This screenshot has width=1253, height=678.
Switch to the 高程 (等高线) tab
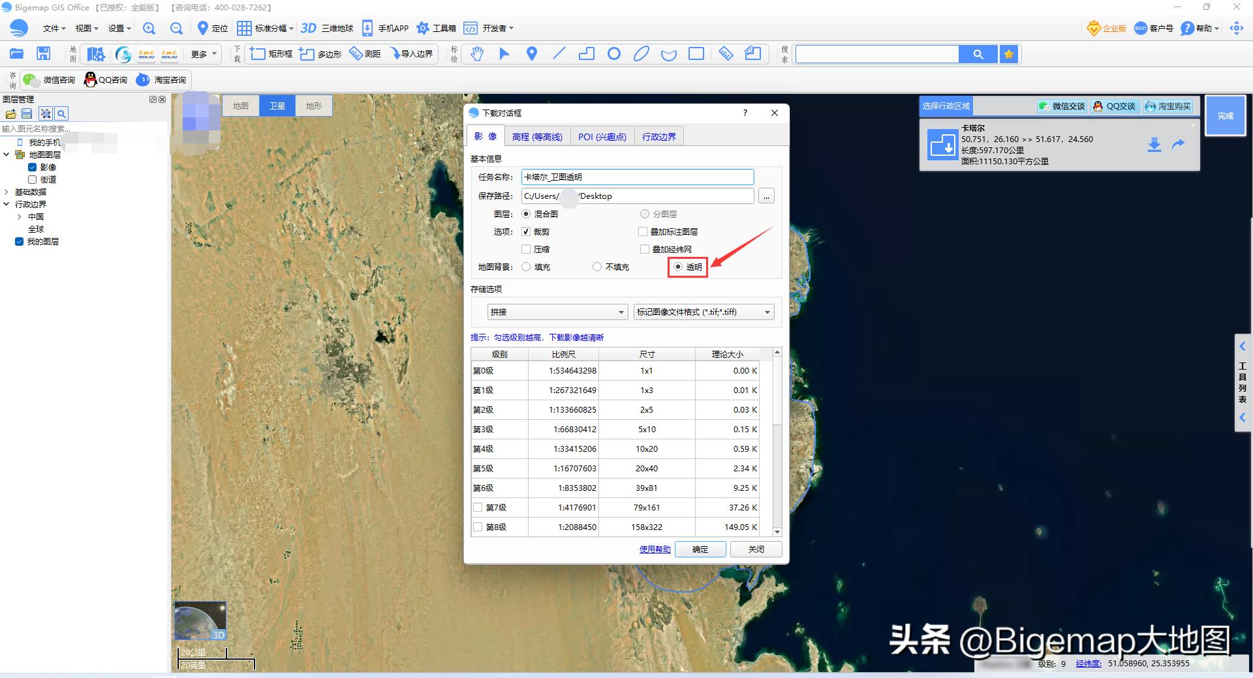coord(536,137)
